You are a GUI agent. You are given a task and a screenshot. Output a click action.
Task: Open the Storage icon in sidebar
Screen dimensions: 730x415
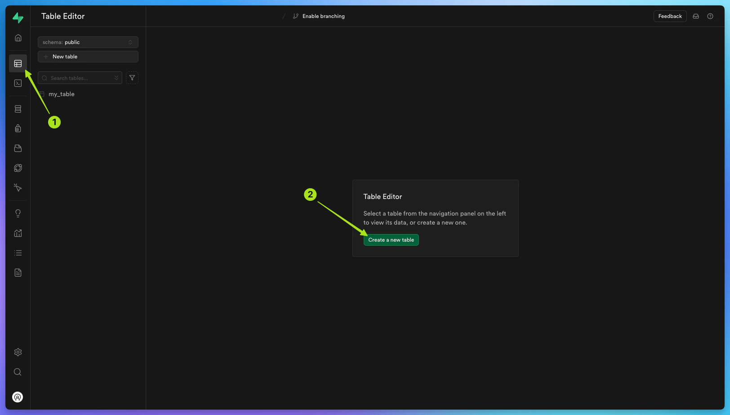[x=18, y=148]
